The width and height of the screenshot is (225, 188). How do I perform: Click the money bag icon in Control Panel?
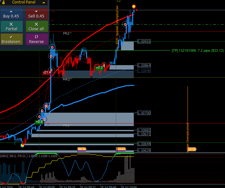pos(4,3)
